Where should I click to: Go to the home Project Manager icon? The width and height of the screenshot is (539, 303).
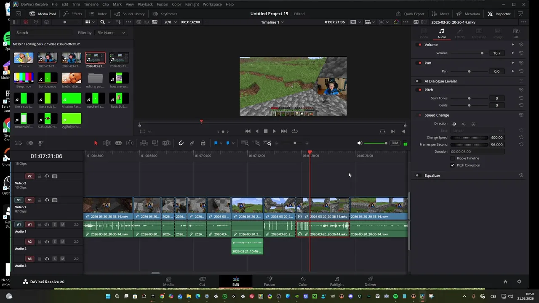pos(505,282)
